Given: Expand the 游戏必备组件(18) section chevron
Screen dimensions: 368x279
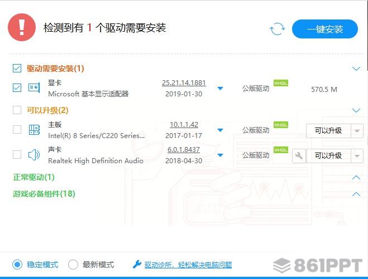Looking at the screenshot, I should (356, 194).
